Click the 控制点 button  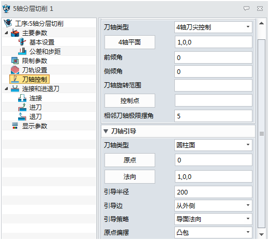pos(130,100)
